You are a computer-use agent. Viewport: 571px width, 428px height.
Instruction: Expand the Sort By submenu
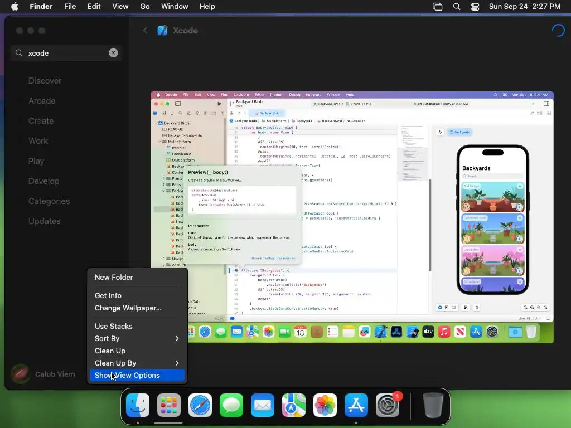pos(137,338)
